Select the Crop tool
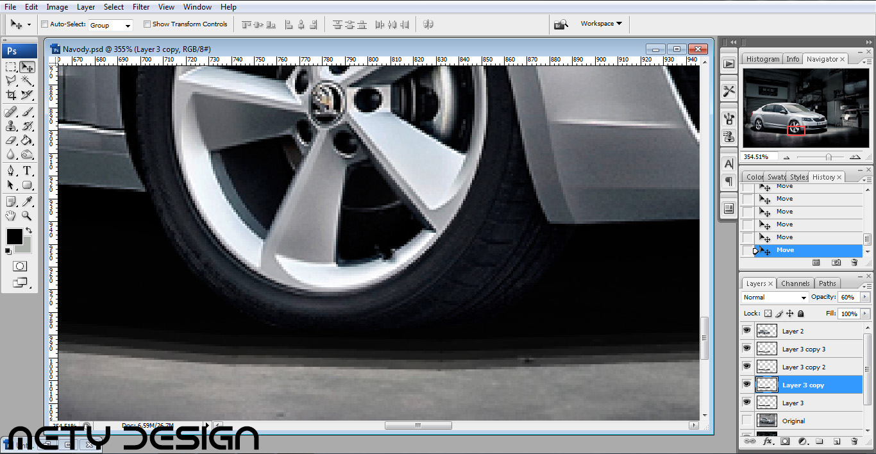 pyautogui.click(x=11, y=95)
